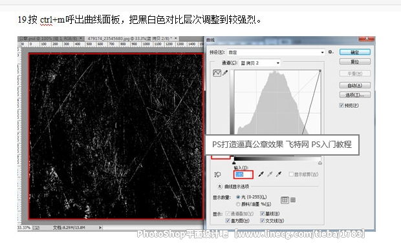Click the 自动(A) auto button
The width and height of the screenshot is (401, 246).
[354, 85]
